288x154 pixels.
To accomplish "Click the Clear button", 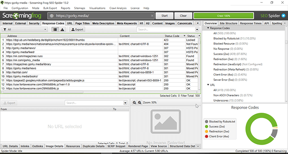I will (x=183, y=16).
